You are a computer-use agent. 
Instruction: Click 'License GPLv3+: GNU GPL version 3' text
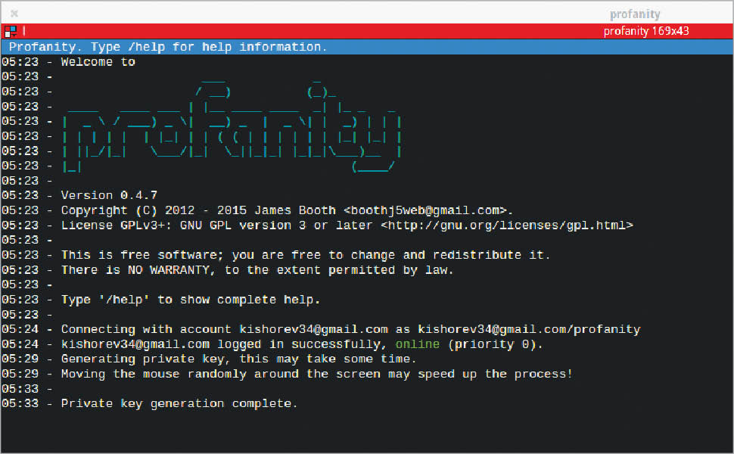(x=183, y=225)
